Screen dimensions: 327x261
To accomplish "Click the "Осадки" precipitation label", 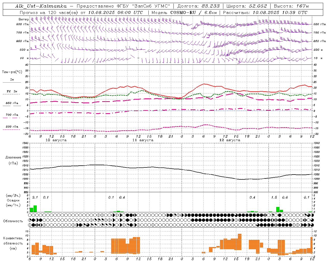I will point(13,200).
